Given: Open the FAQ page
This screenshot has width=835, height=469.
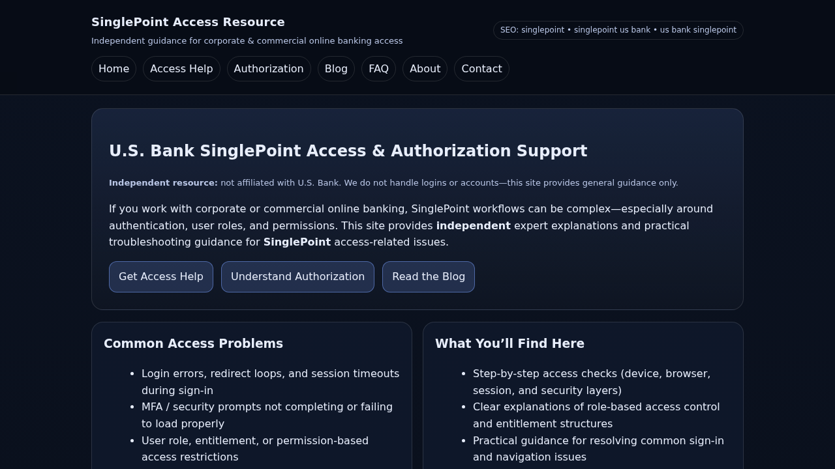Looking at the screenshot, I should 378,68.
